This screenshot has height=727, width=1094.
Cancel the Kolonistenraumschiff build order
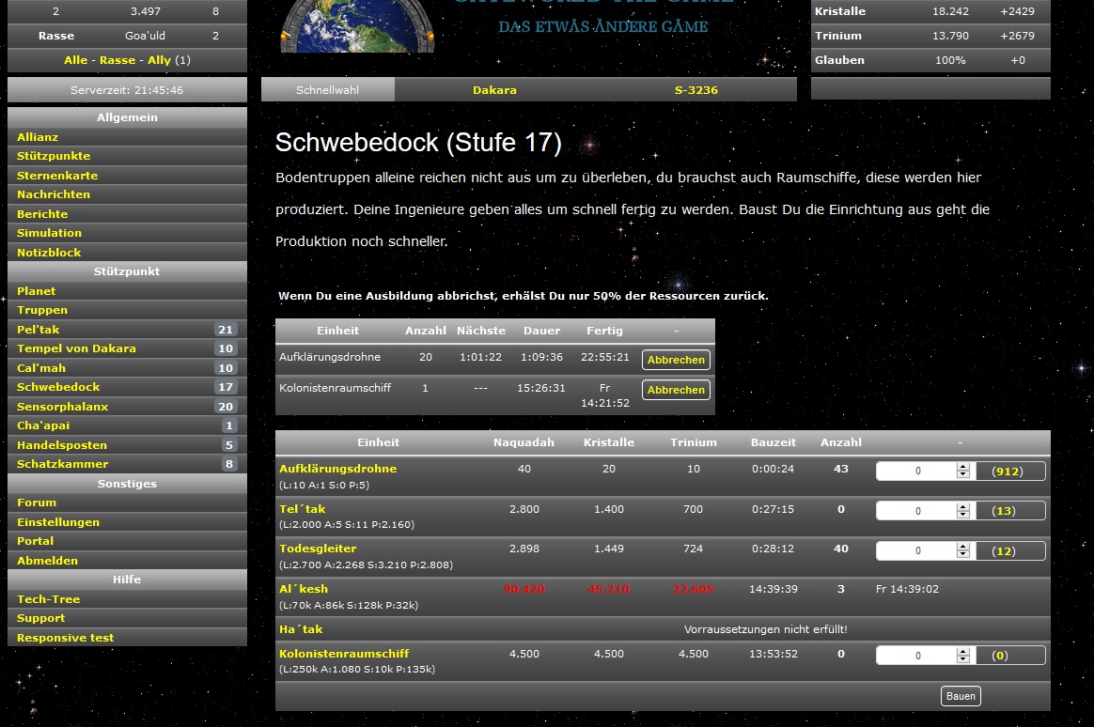(x=675, y=390)
